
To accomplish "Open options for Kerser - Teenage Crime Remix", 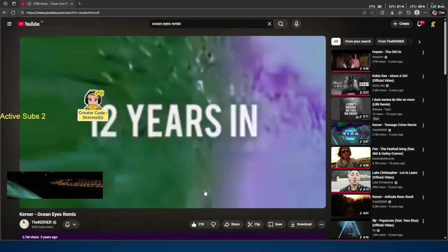I will 423,125.
